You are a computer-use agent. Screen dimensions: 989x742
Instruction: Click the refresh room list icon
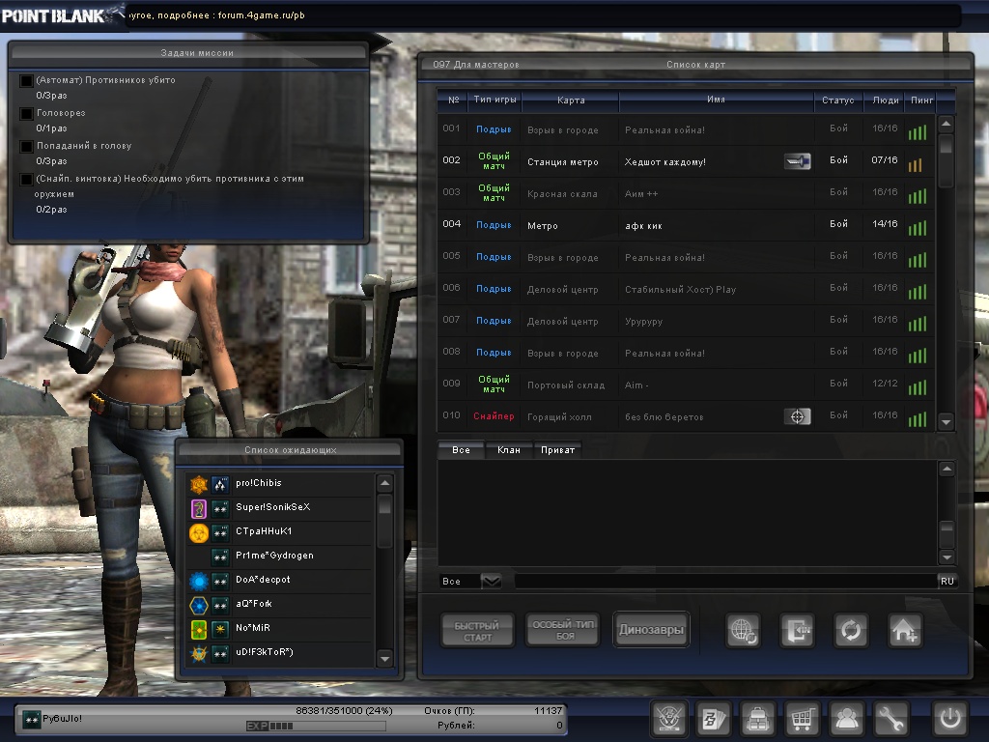click(851, 631)
